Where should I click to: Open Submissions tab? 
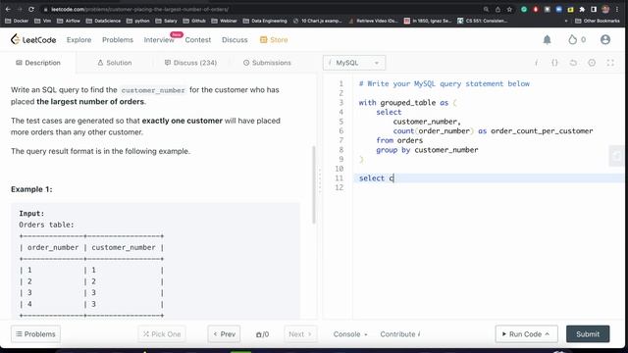pos(267,63)
